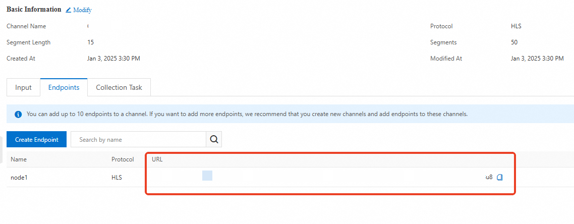This screenshot has height=224, width=574.
Task: Click the URL column header
Action: [157, 159]
